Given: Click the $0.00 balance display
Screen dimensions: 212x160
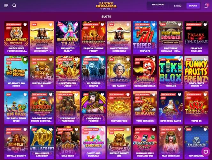Looking at the screenshot, I should pyautogui.click(x=178, y=6).
